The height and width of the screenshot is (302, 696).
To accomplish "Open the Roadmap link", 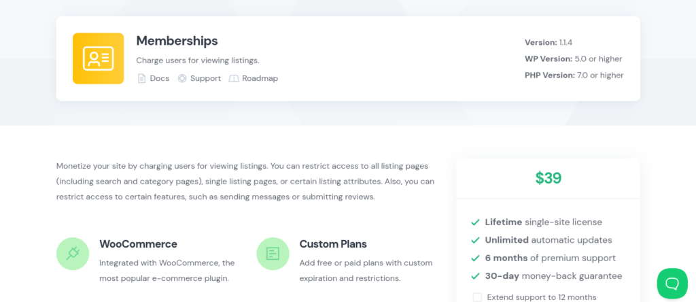I will point(260,79).
